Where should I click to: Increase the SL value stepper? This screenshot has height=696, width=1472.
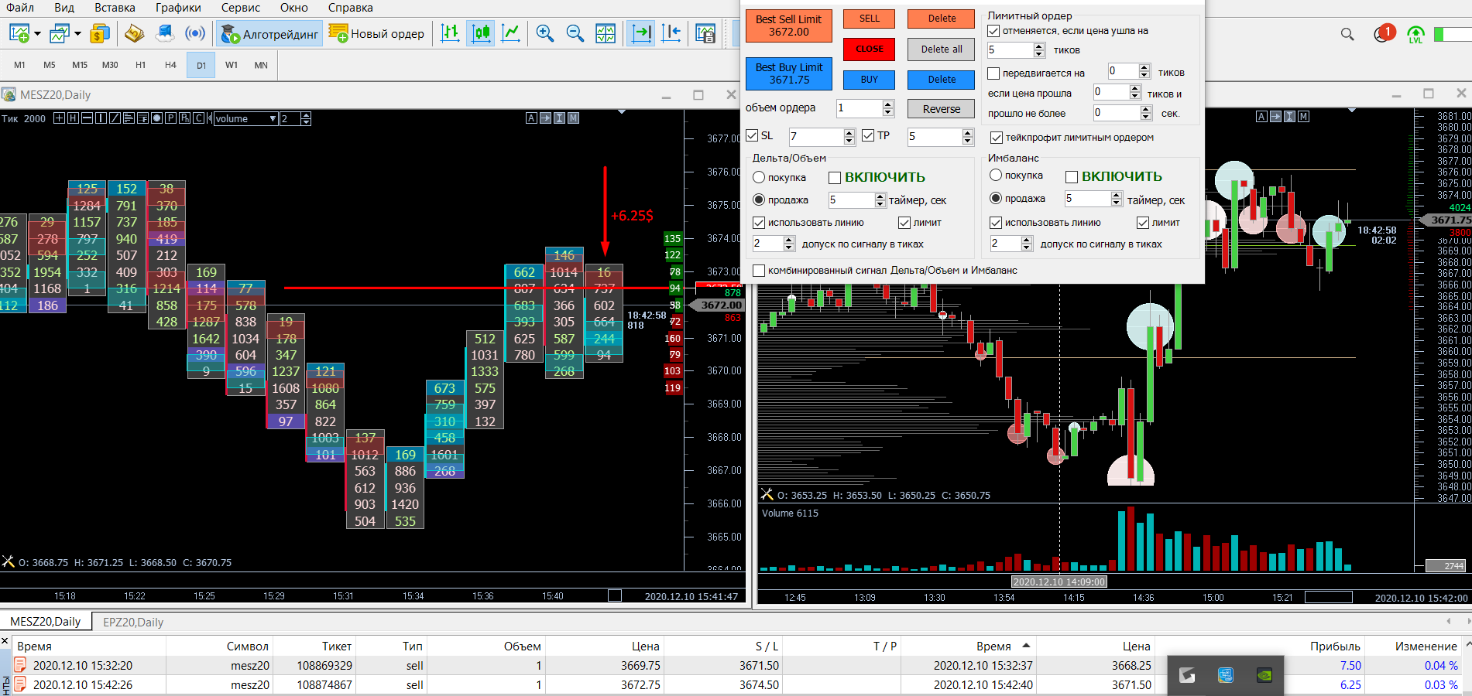(849, 133)
